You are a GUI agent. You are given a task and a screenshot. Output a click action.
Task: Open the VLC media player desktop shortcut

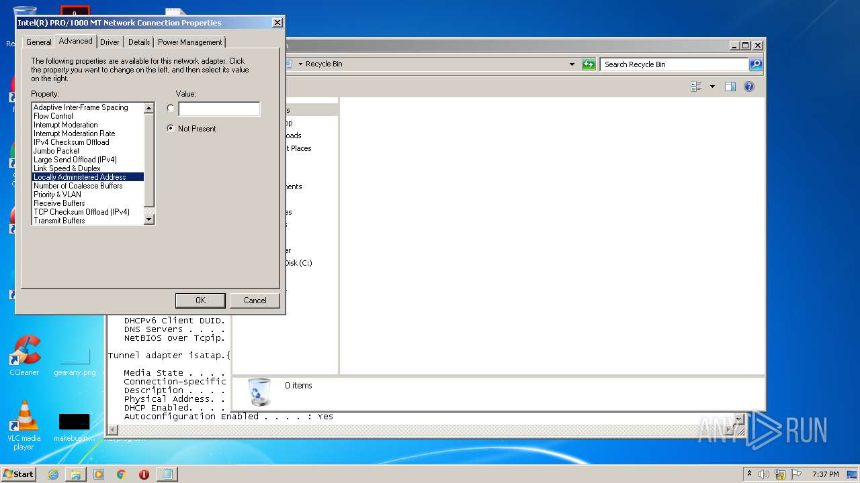[24, 427]
